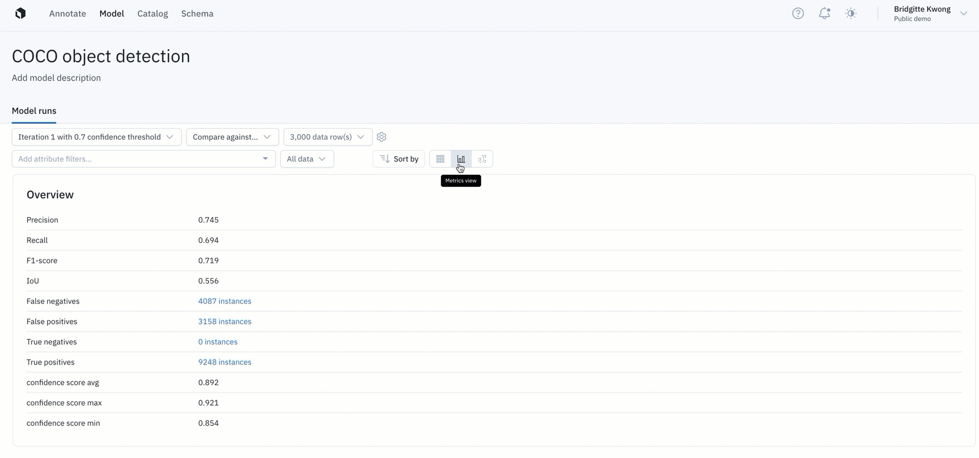Screen dimensions: 979x458
Task: Click the Labelbox logo icon
Action: point(20,13)
